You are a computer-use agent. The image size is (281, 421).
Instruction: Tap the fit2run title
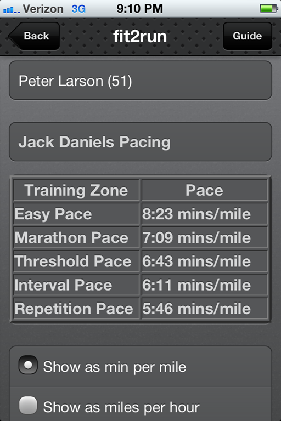[x=140, y=36]
